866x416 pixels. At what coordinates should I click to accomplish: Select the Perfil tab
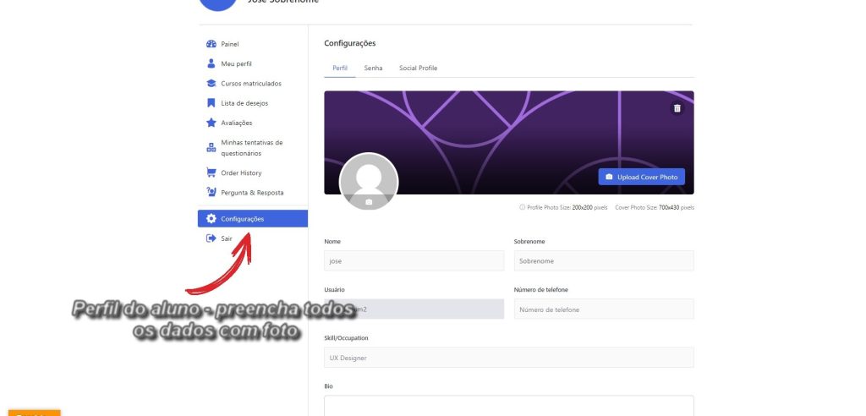(x=339, y=68)
